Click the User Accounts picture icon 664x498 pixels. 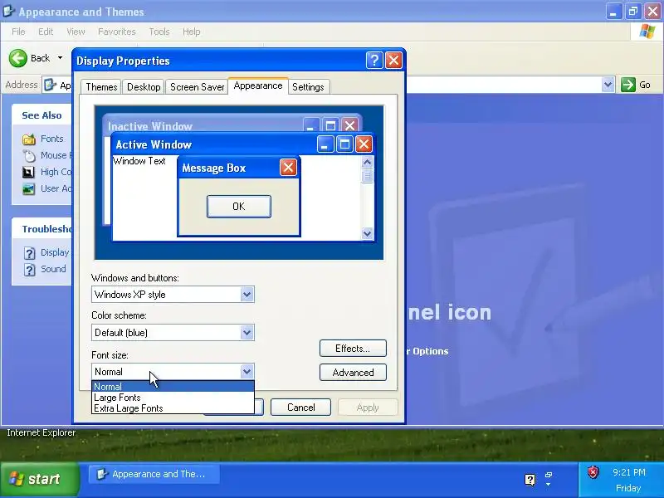28,189
